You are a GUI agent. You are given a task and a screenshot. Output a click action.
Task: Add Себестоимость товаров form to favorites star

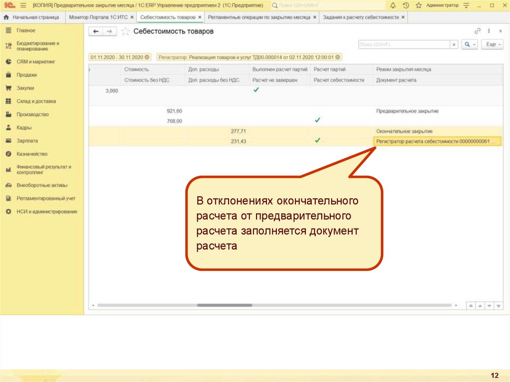pos(126,31)
